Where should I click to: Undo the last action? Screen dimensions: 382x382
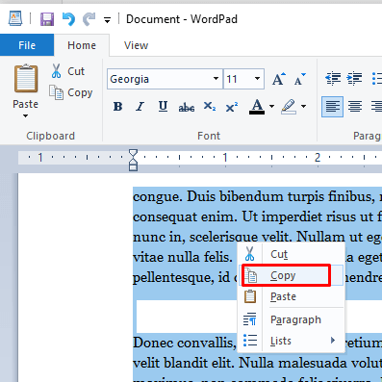pos(68,19)
